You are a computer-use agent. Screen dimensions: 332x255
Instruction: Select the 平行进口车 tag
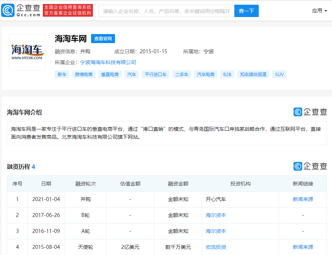point(155,74)
